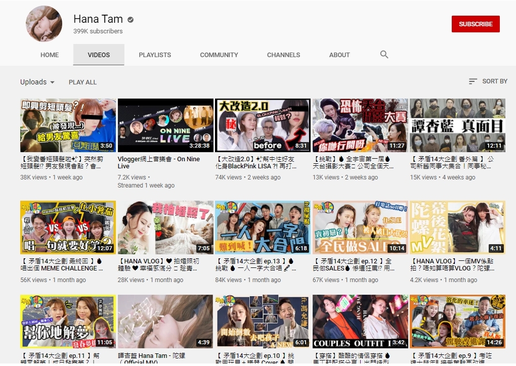Open the 7:05 HANA VLOG wedding photo thumbnail
Image resolution: width=516 pixels, height=366 pixels.
pyautogui.click(x=165, y=227)
